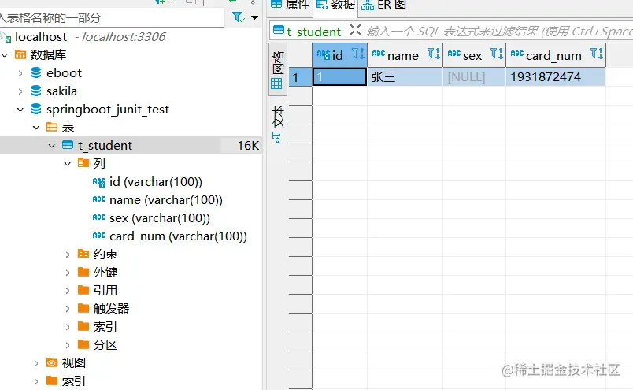Click the t_student label in filter bar
Image resolution: width=633 pixels, height=390 pixels.
click(x=313, y=32)
